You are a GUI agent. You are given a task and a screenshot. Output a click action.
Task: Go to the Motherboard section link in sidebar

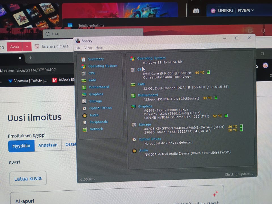click(x=99, y=87)
